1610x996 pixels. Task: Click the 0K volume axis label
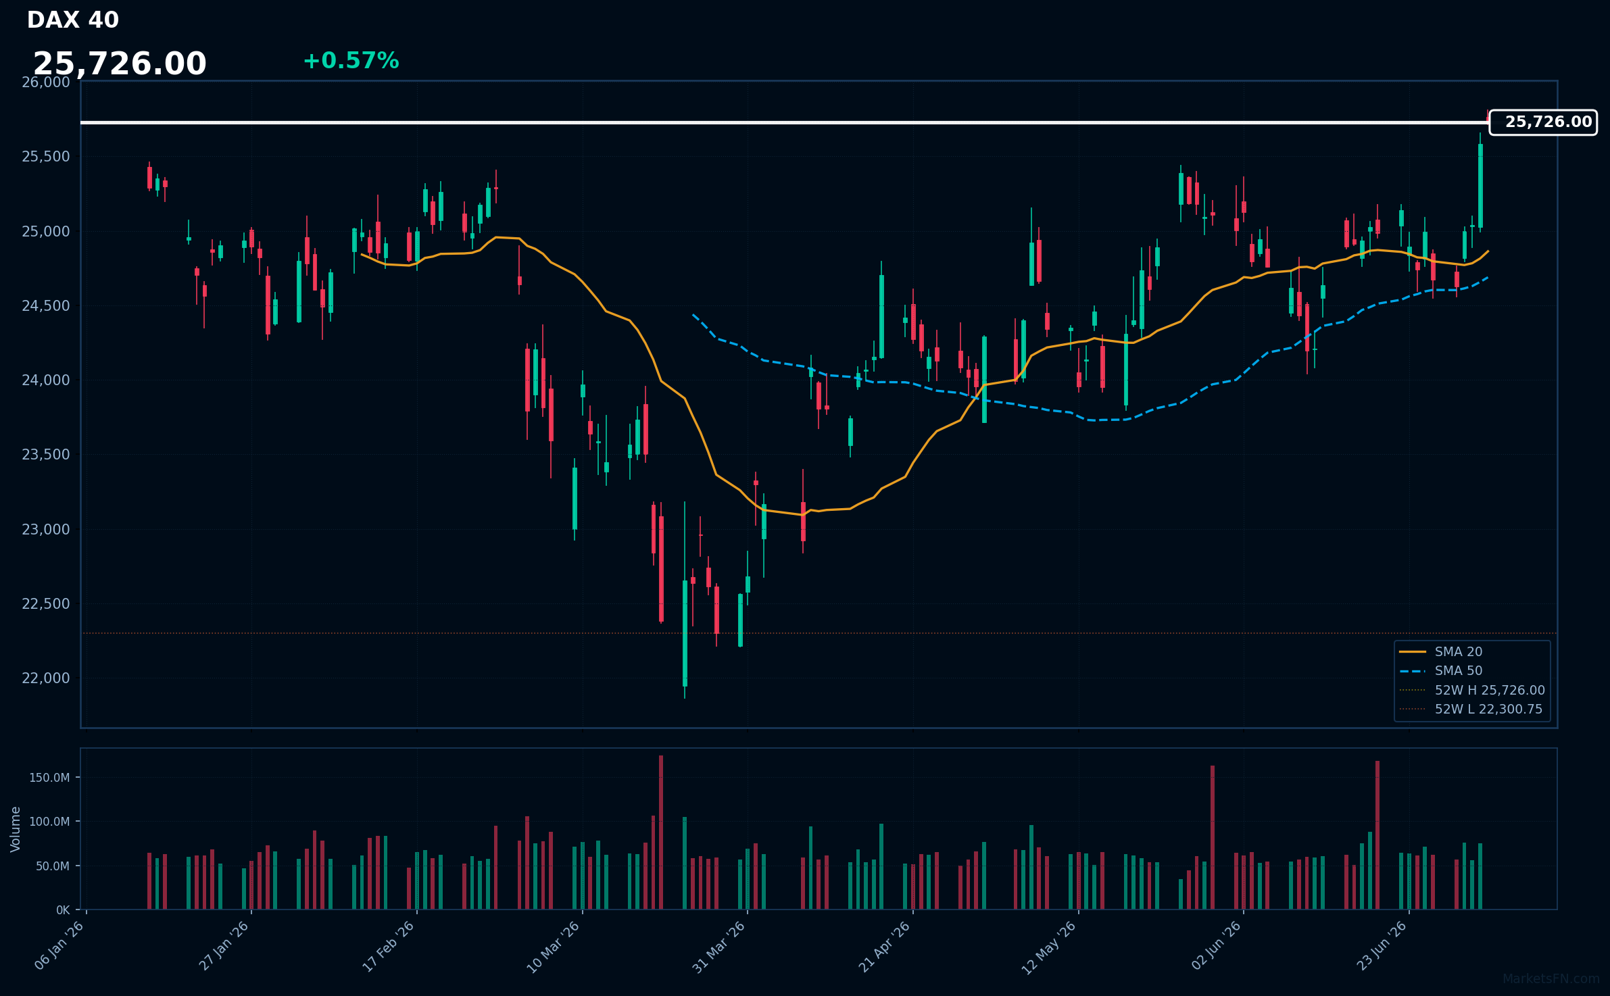[63, 910]
